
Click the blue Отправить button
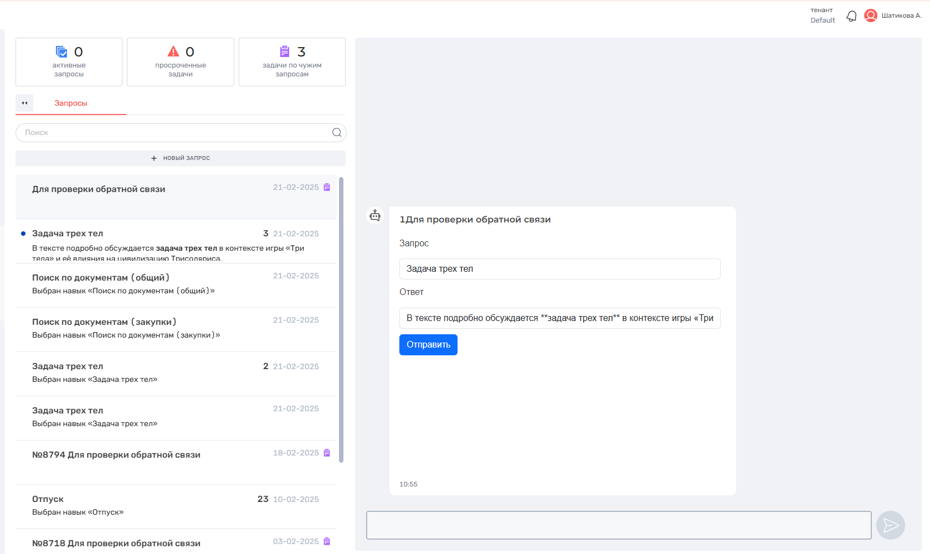click(428, 345)
